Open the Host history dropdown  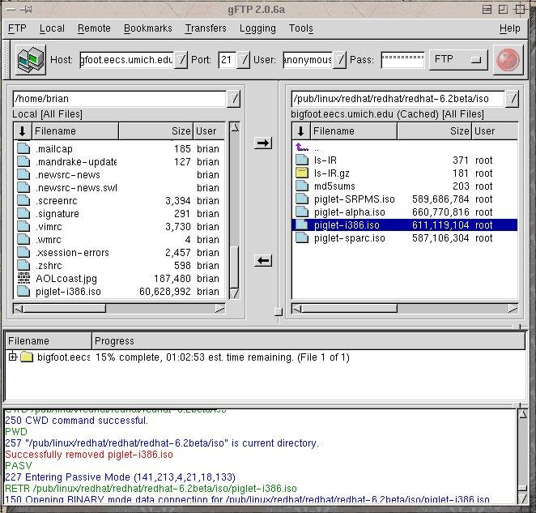tap(181, 60)
